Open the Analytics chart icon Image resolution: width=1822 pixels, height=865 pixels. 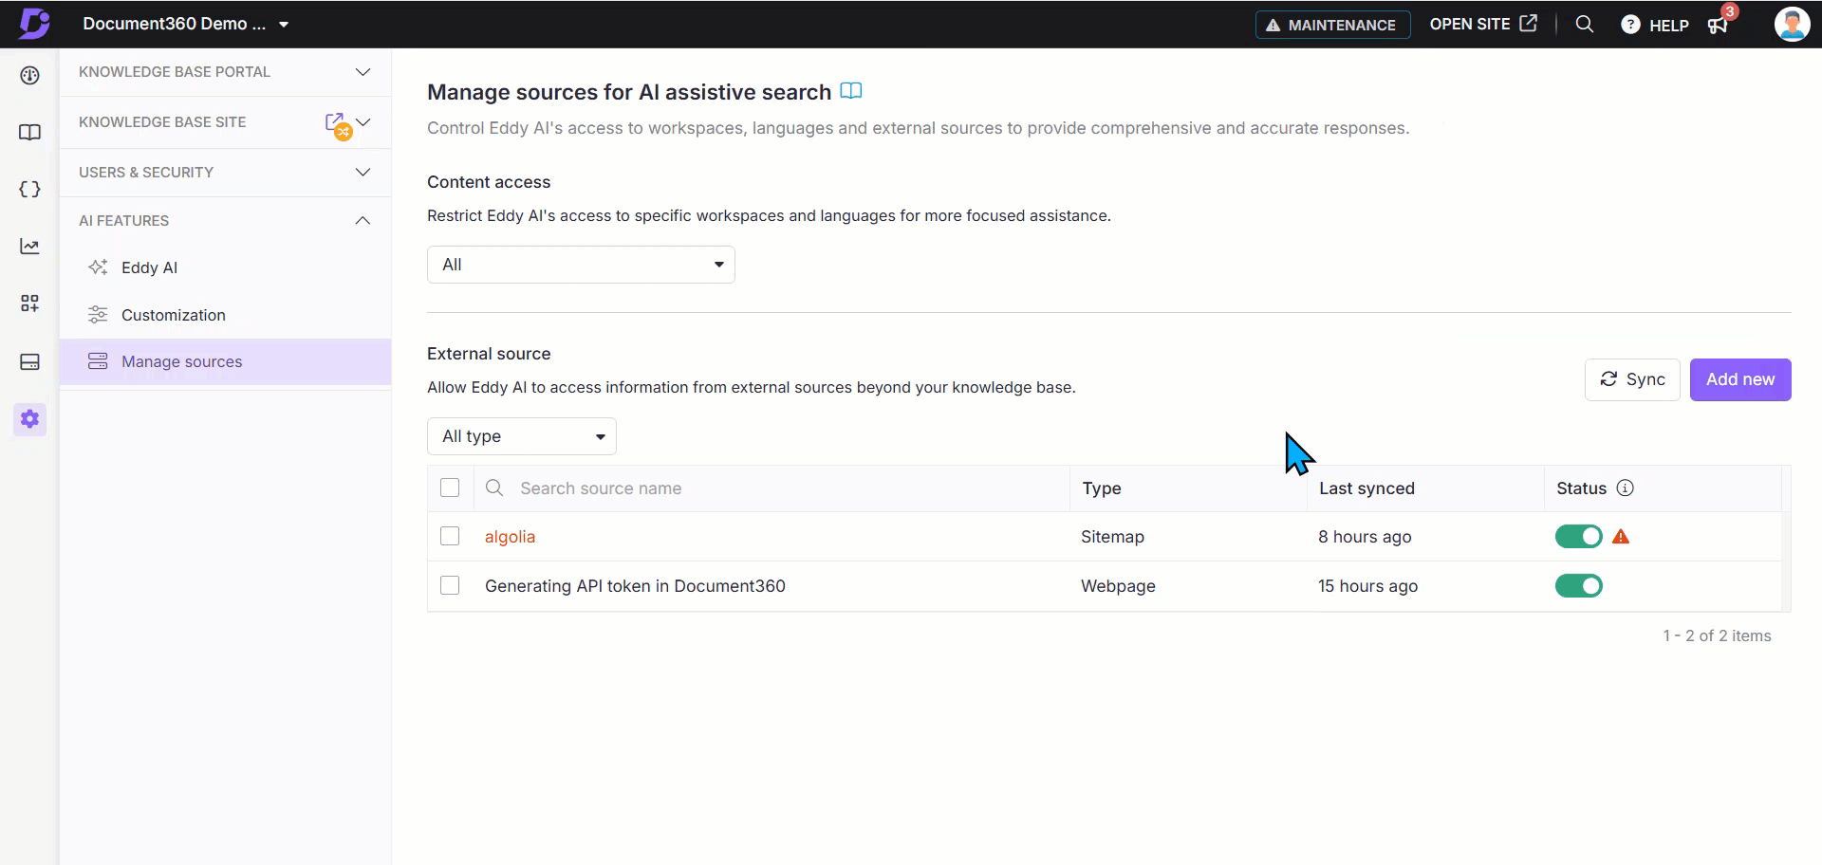click(29, 247)
